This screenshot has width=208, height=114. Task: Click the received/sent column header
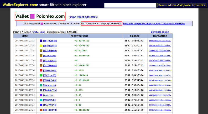79,36
